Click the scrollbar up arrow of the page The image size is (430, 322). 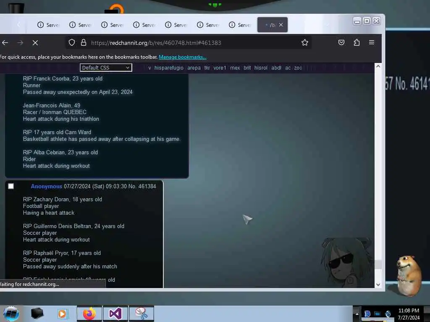(378, 66)
